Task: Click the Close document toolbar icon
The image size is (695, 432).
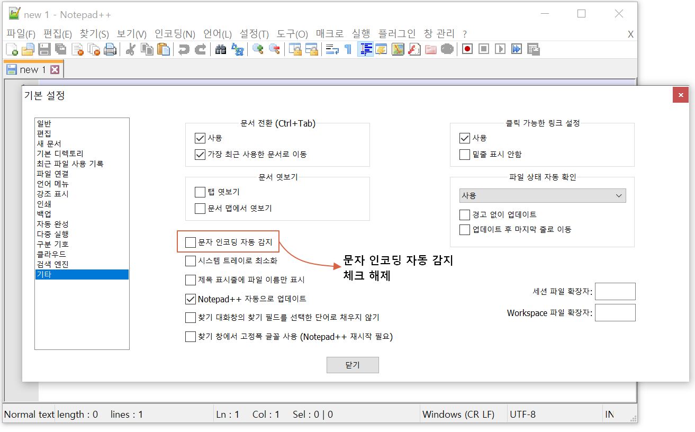Action: pyautogui.click(x=78, y=50)
